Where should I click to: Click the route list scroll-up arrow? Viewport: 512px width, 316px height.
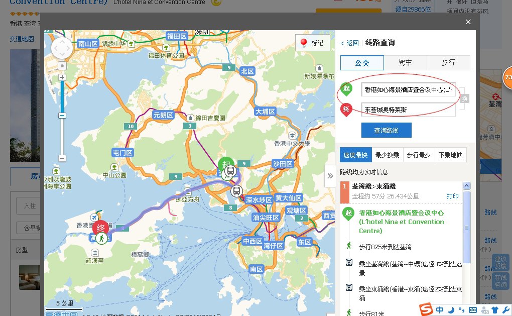(467, 186)
